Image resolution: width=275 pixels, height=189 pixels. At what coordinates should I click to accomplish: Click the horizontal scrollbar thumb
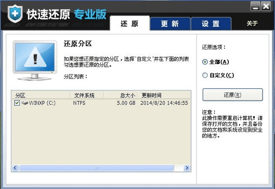tap(96, 168)
